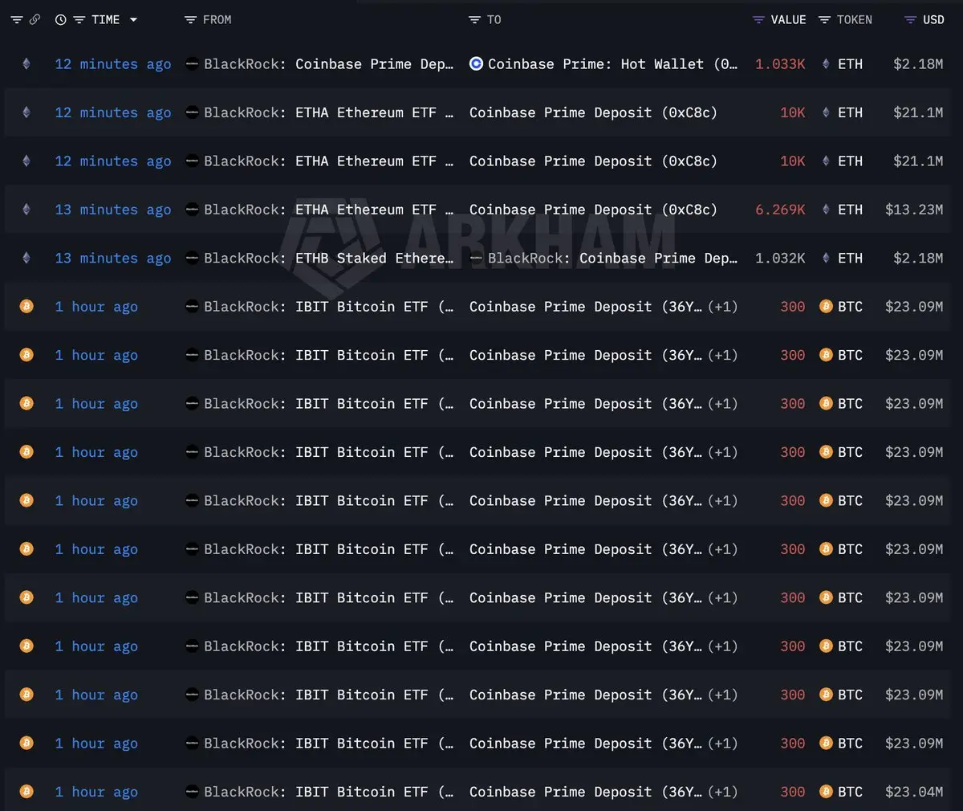
Task: Click the BTC token icon in the $23.04M row
Action: [826, 792]
